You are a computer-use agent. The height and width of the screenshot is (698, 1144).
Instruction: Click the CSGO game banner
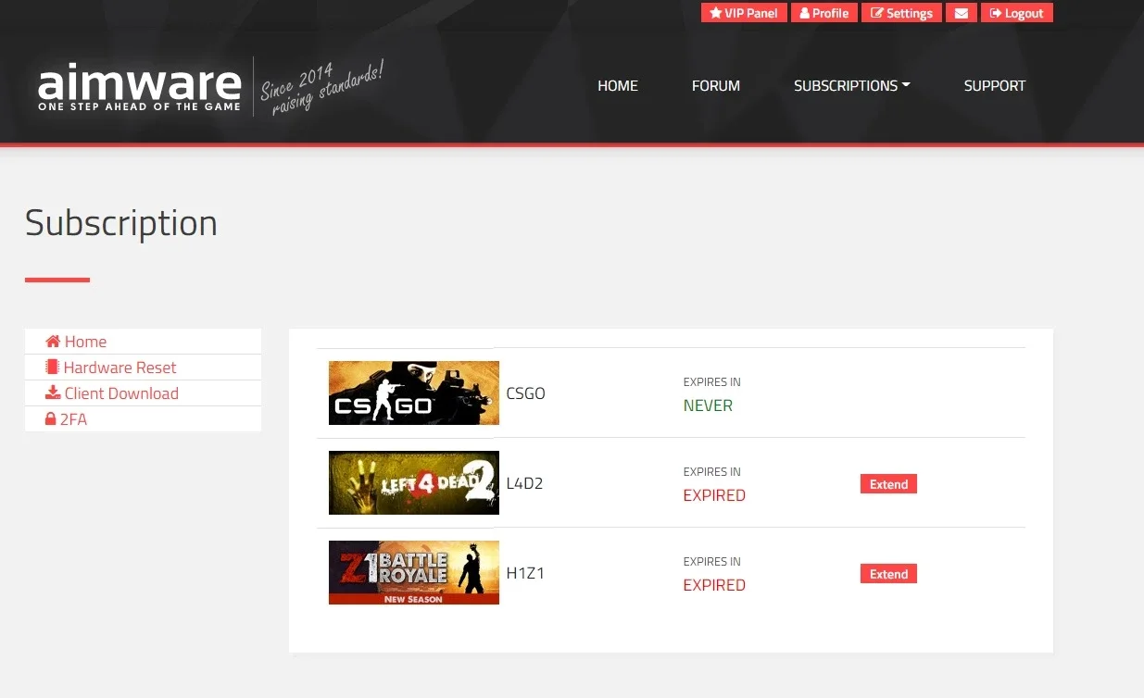click(x=414, y=393)
